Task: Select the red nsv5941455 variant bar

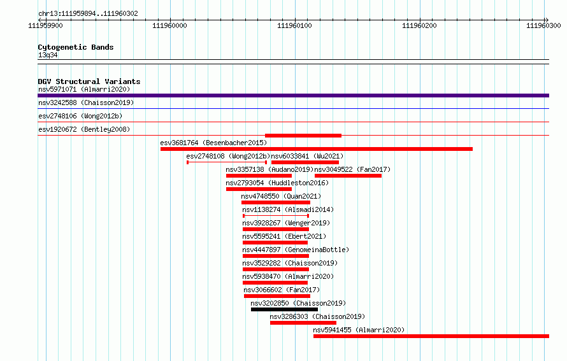Action: pyautogui.click(x=431, y=336)
